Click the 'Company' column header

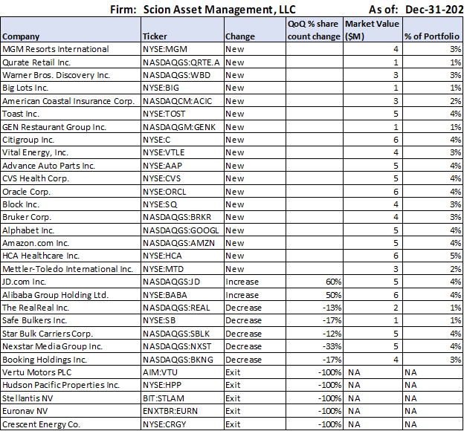coord(71,30)
